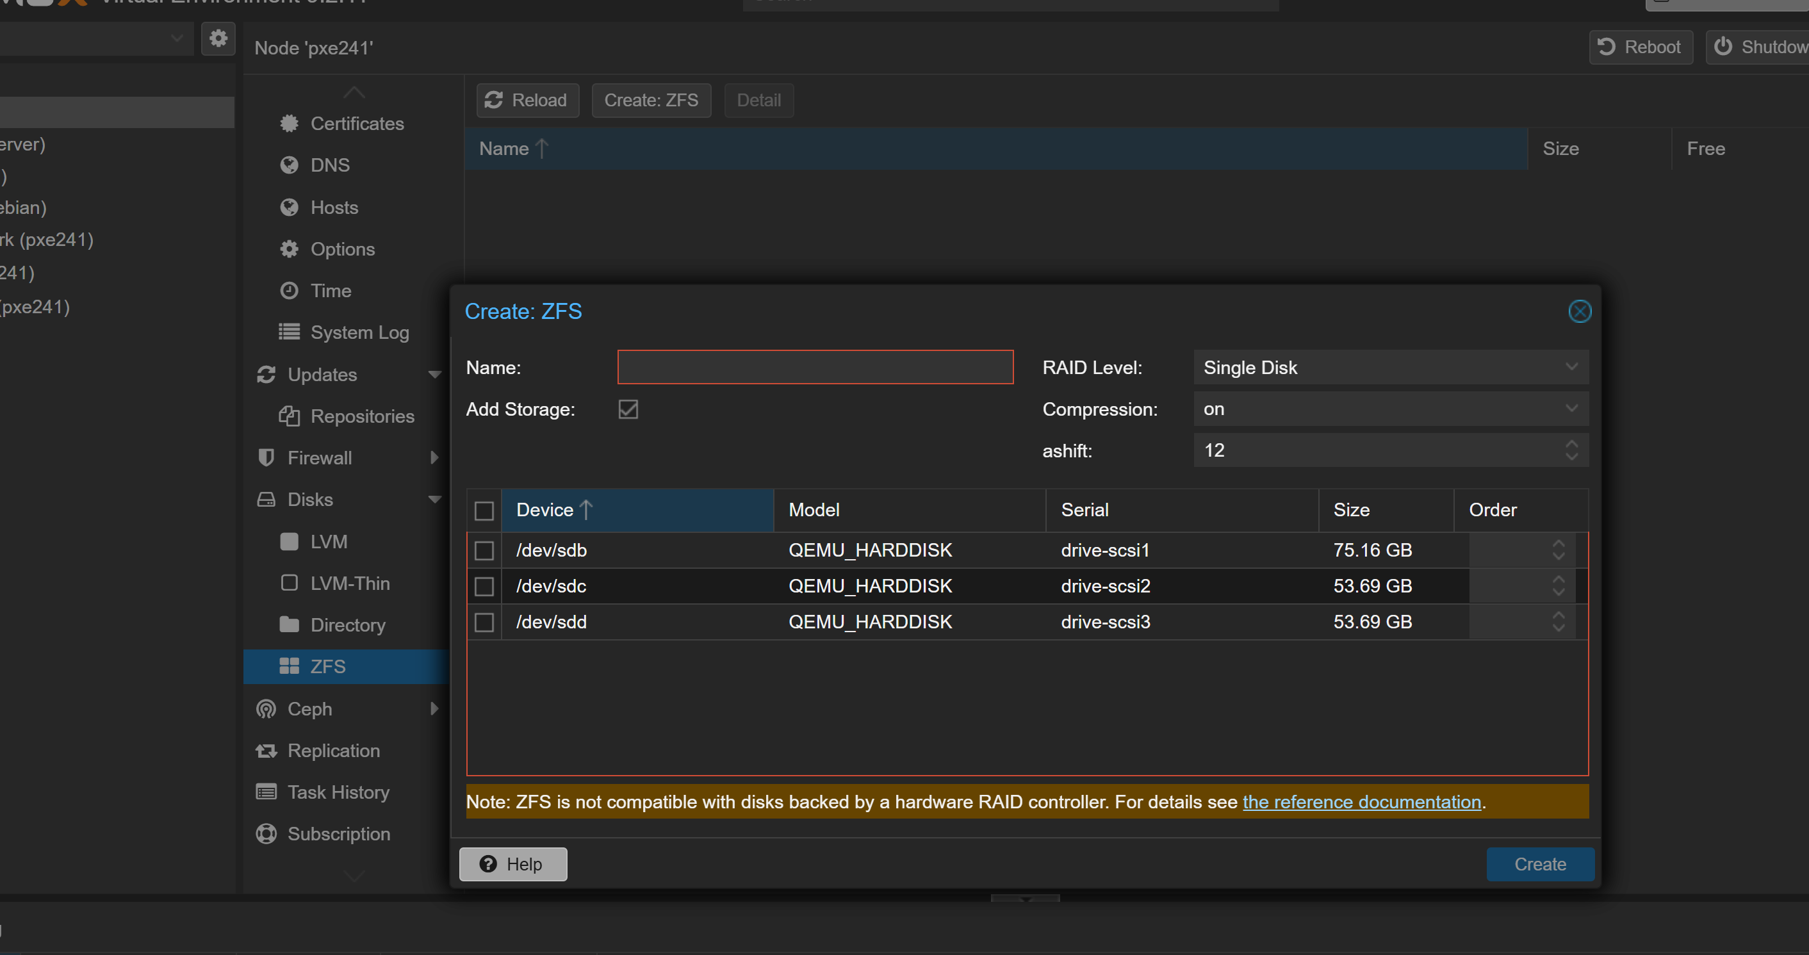Close the Create: ZFS dialog
Viewport: 1809px width, 955px height.
(1580, 311)
